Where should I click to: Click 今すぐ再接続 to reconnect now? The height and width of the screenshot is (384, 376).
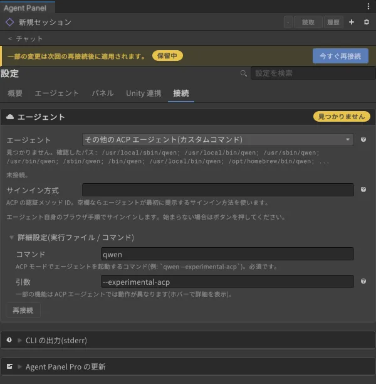(x=340, y=56)
